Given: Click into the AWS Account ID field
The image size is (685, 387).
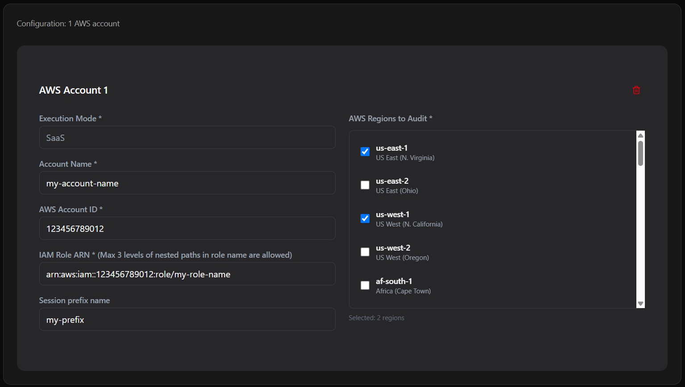Looking at the screenshot, I should point(187,229).
